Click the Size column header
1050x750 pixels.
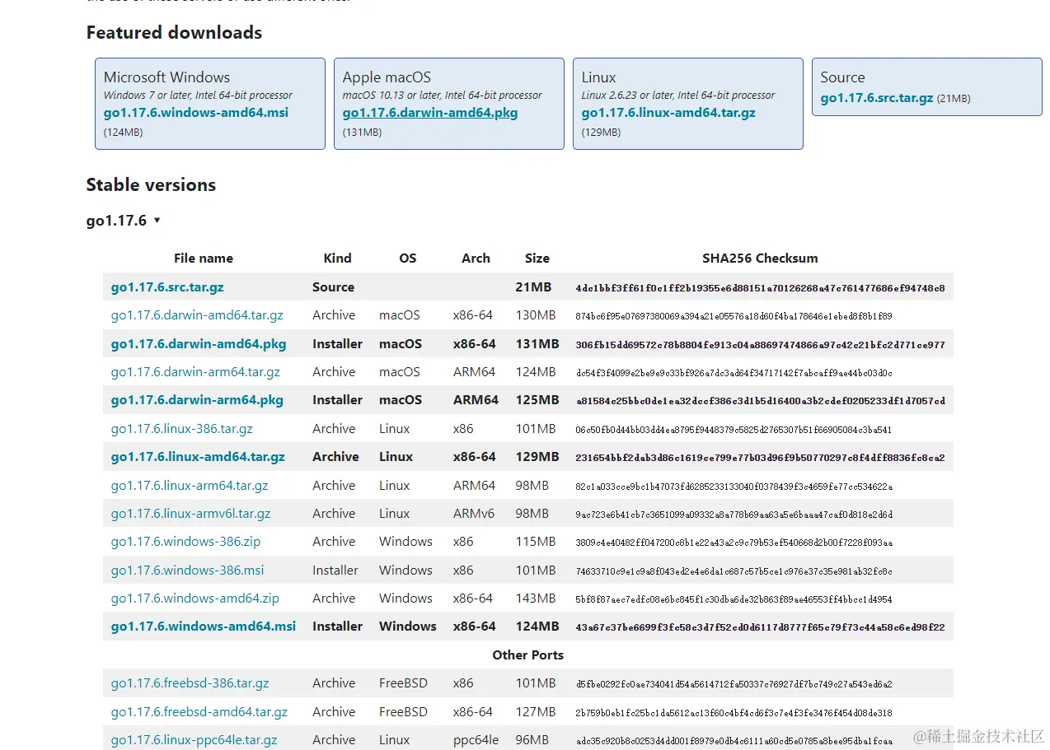click(537, 259)
